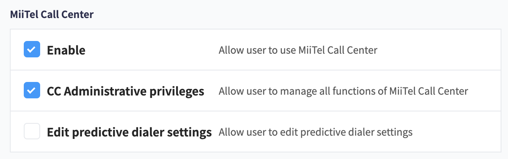Click the word "Administrative" in the bold label
The image size is (508, 159).
click(104, 91)
